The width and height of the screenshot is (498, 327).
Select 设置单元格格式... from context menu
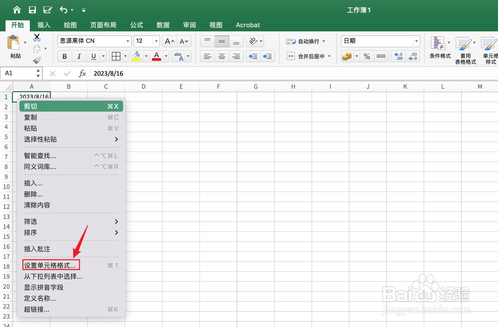click(71, 265)
